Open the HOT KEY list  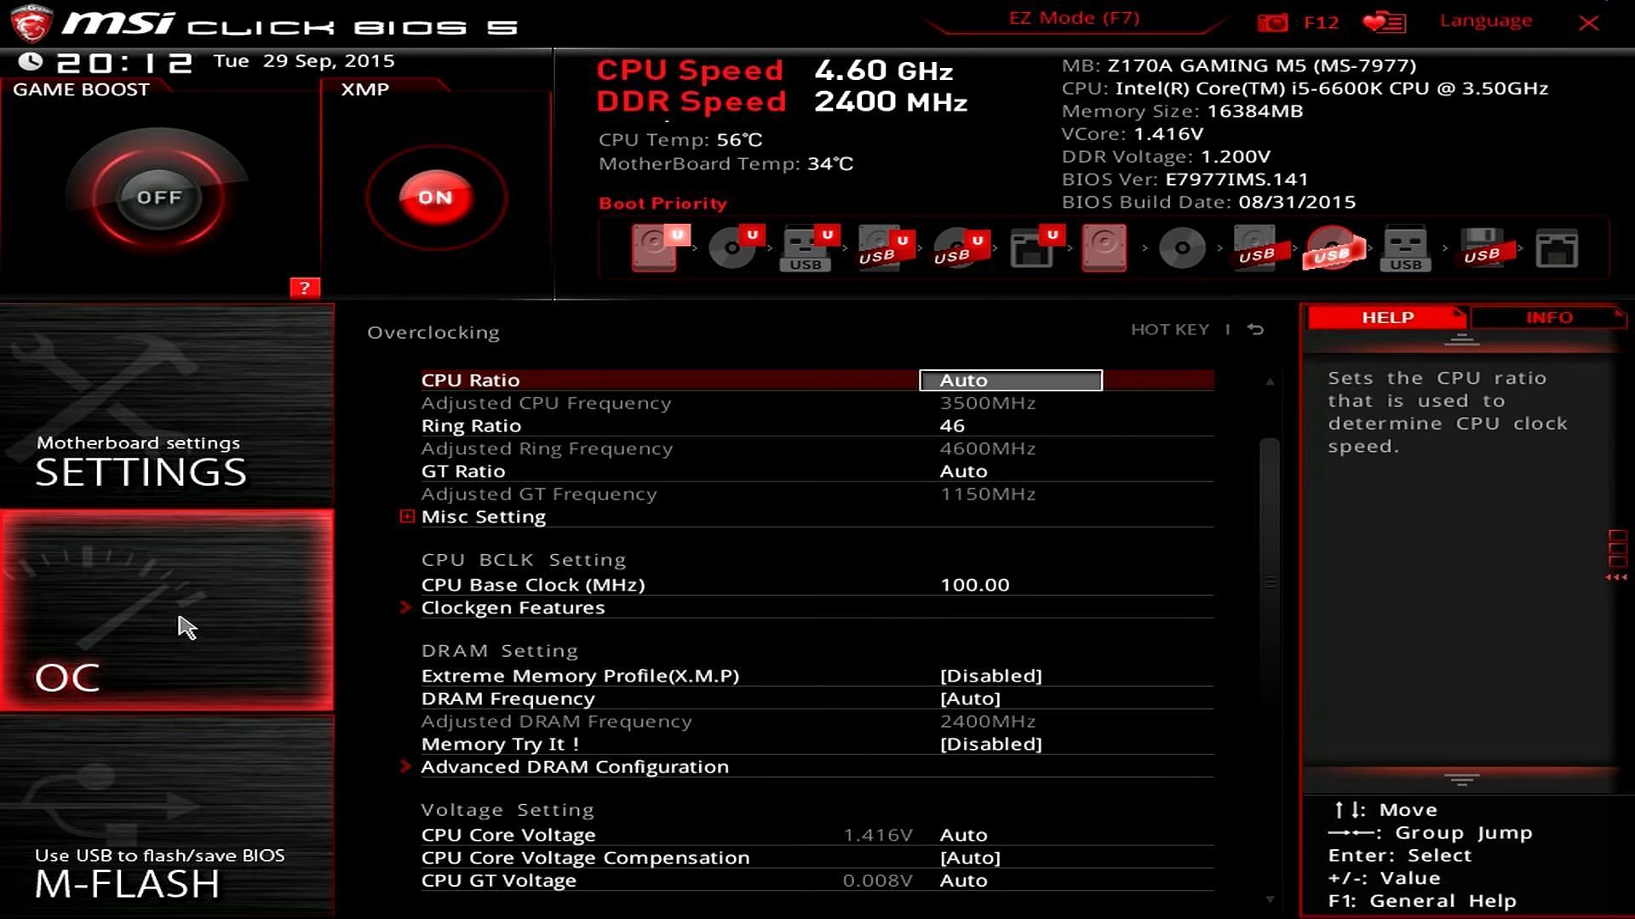coord(1169,329)
